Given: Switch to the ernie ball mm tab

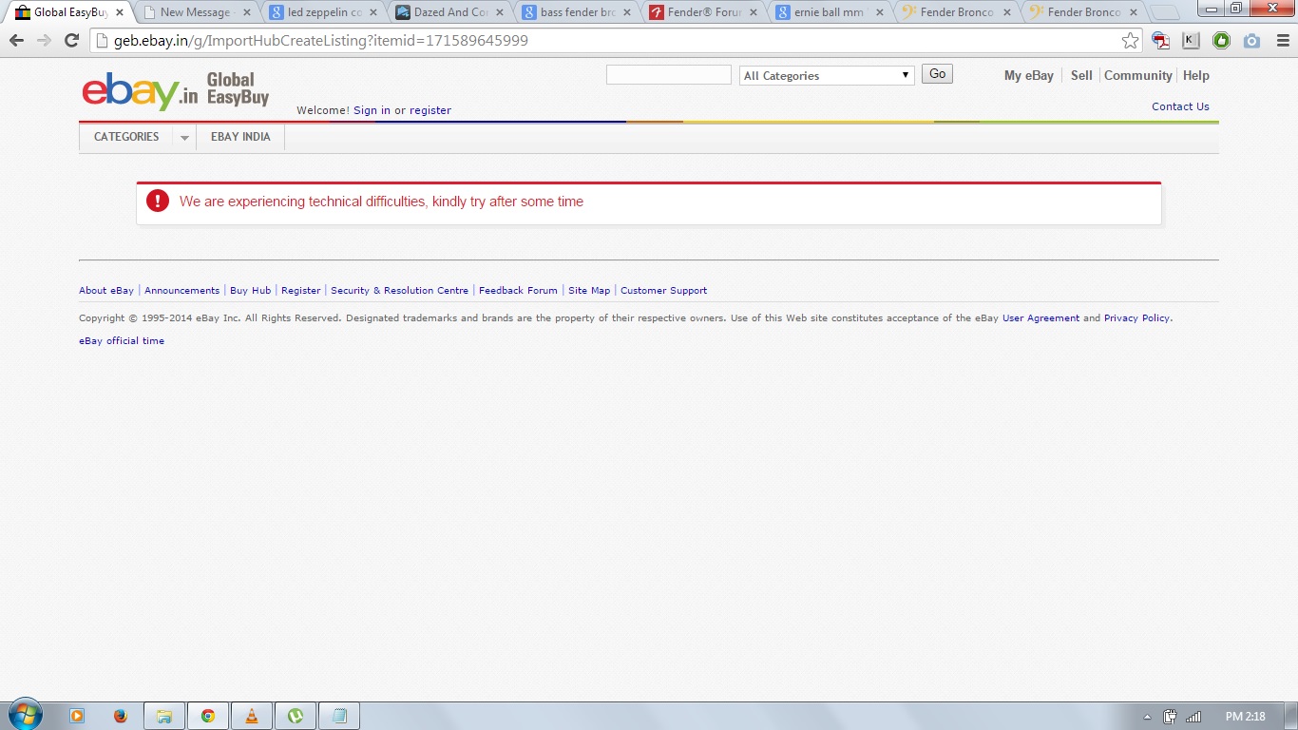Looking at the screenshot, I should 829,12.
